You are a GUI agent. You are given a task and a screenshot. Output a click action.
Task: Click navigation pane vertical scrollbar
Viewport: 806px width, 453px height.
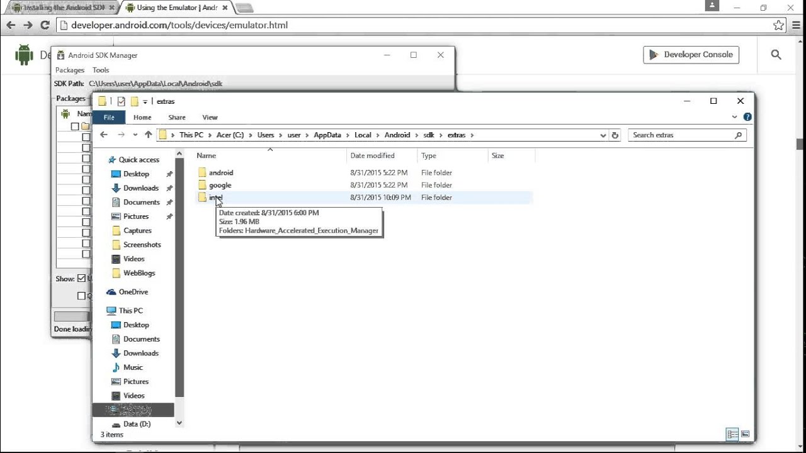[x=179, y=277]
